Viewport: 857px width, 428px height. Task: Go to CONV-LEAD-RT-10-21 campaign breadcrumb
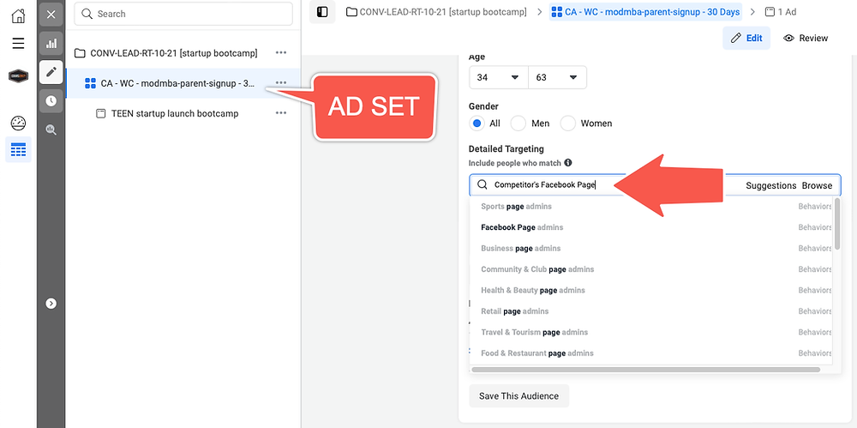(436, 11)
